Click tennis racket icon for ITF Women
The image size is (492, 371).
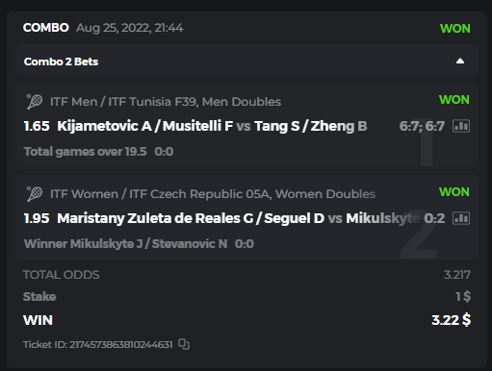(x=35, y=194)
